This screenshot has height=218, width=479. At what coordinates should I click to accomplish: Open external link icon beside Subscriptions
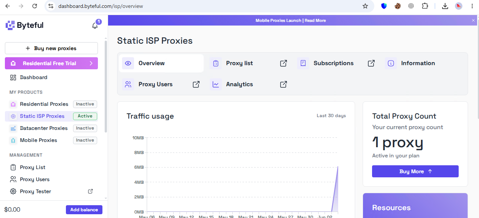tap(371, 63)
